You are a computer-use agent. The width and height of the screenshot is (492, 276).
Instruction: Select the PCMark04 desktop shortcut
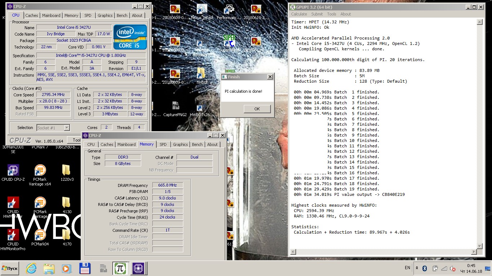click(40, 237)
